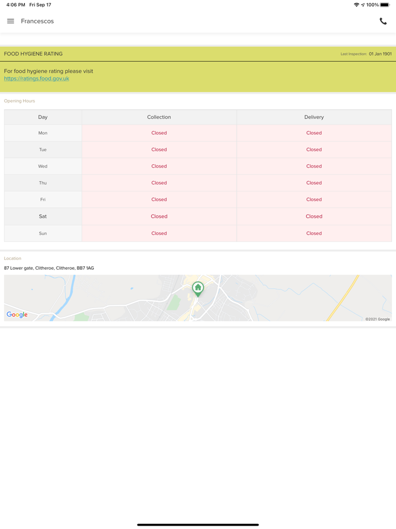Tap Friday Delivery Closed cell
This screenshot has height=529, width=396.
point(314,199)
